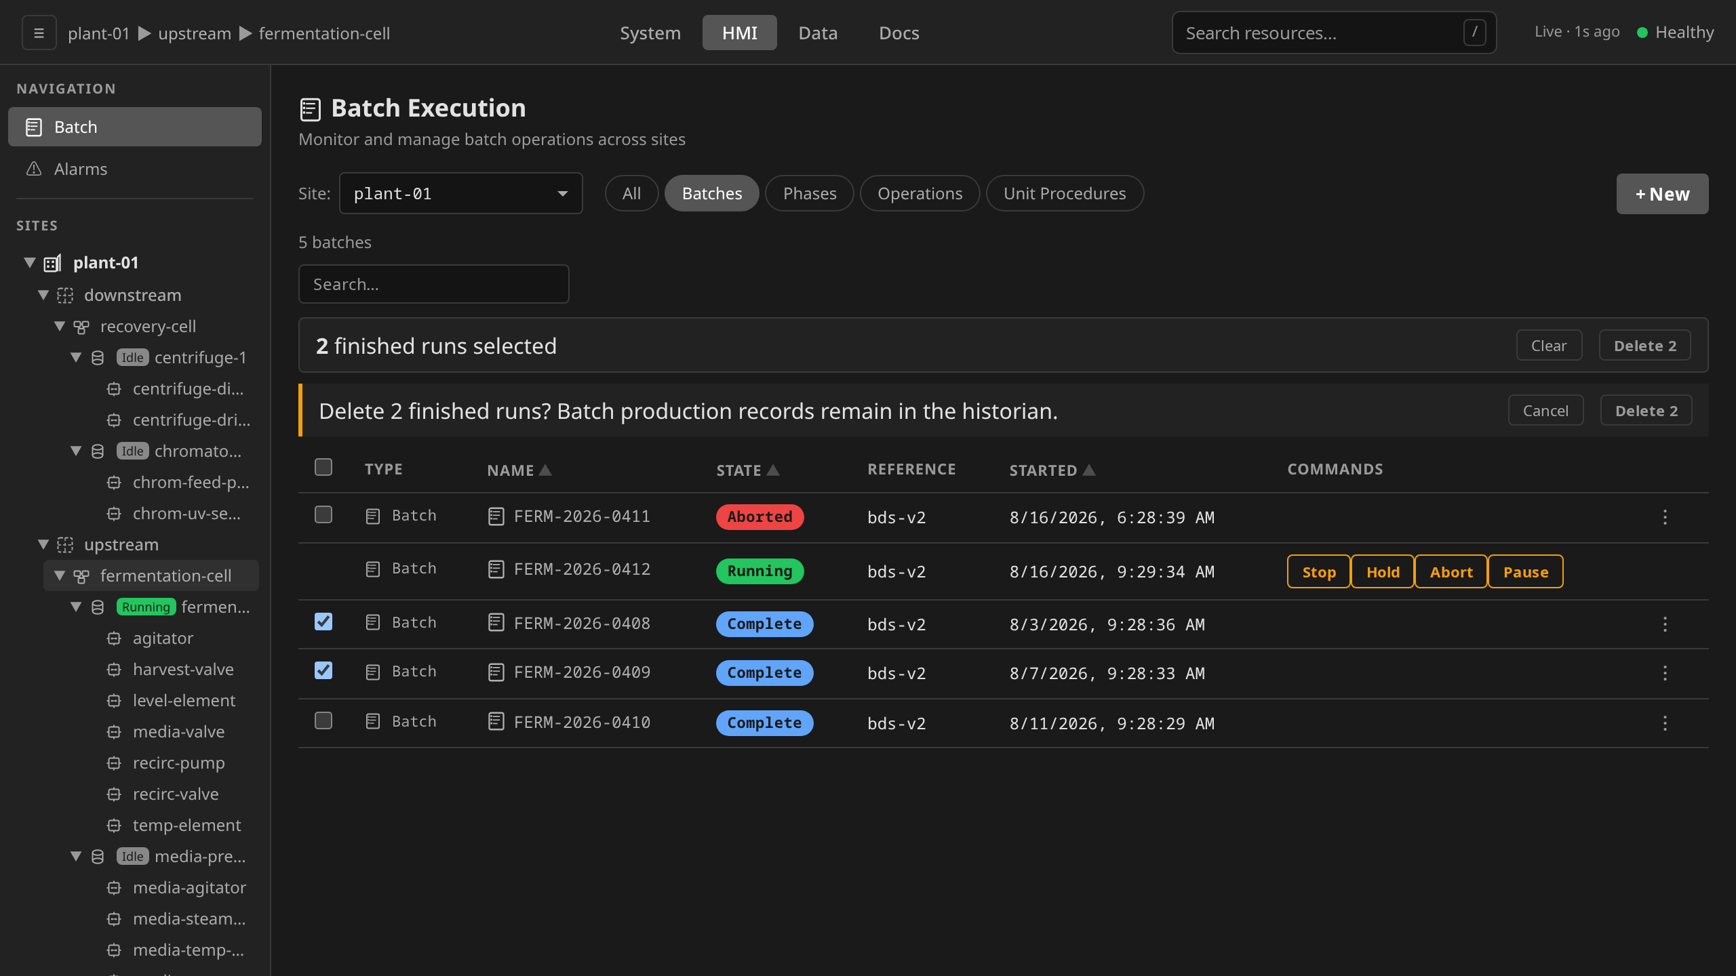Open row menu for FERM-2026-0410
The width and height of the screenshot is (1736, 976).
[x=1665, y=723]
